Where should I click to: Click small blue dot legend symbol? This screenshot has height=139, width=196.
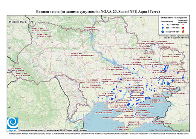[x=163, y=25]
